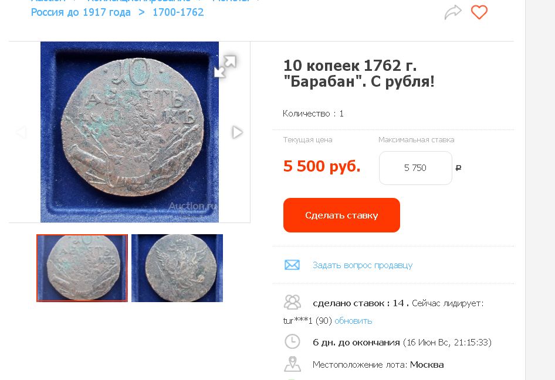Screen dimensions: 555x380
Task: Click the main coin photo
Action: point(130,132)
